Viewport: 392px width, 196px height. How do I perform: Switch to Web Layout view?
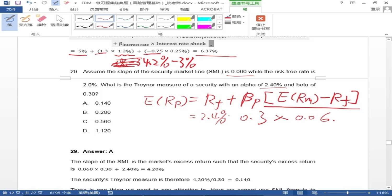pos(315,193)
